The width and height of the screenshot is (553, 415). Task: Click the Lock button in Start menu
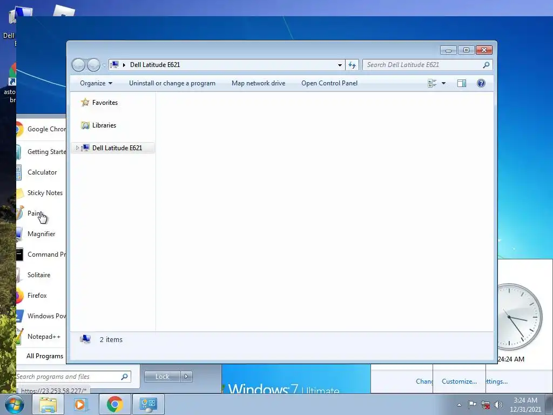pos(163,377)
